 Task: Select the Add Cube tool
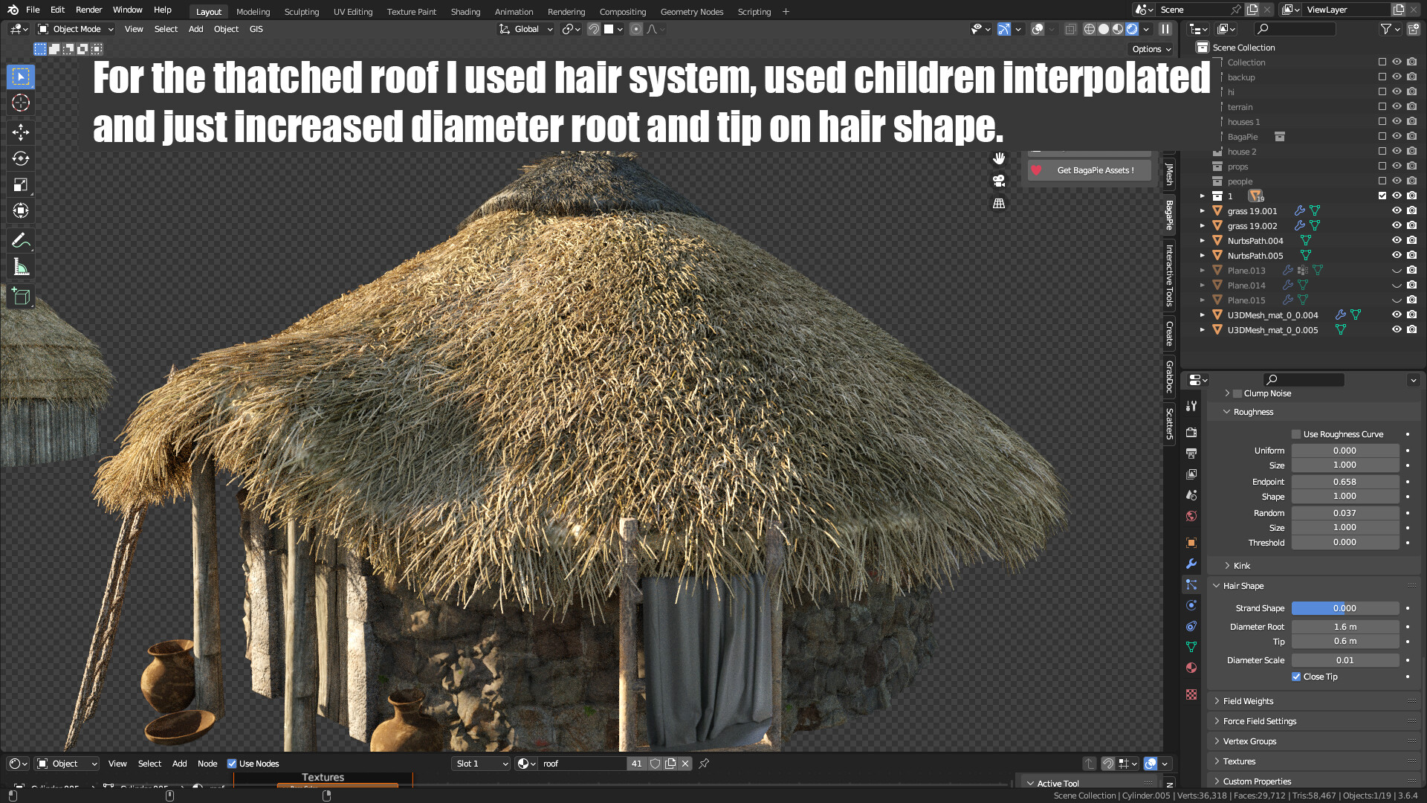click(x=21, y=297)
